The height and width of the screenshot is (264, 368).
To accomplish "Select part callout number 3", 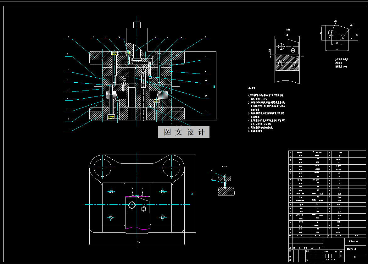I will pyautogui.click(x=68, y=109).
